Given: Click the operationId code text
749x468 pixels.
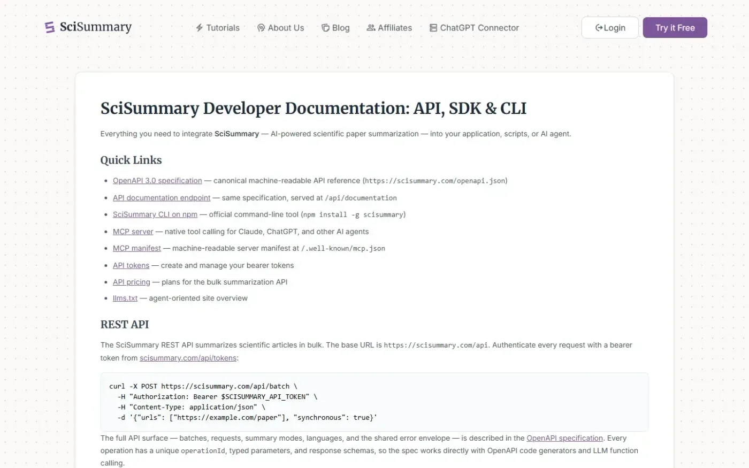Looking at the screenshot, I should [x=203, y=451].
